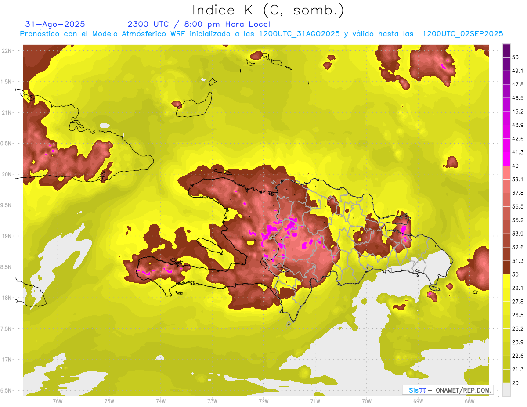This screenshot has width=527, height=407.
Task: Click the '6.5N' latitude label
Action: coord(7,390)
